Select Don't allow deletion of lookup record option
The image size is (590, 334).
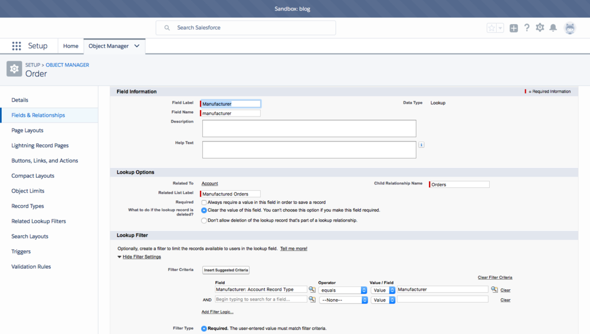click(x=204, y=220)
